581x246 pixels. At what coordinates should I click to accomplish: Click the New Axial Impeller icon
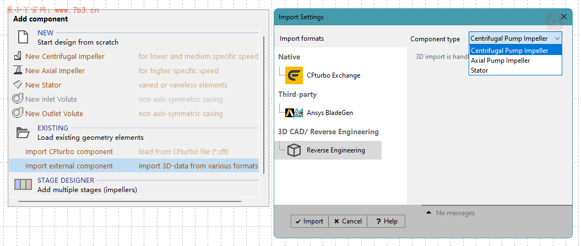coord(18,70)
